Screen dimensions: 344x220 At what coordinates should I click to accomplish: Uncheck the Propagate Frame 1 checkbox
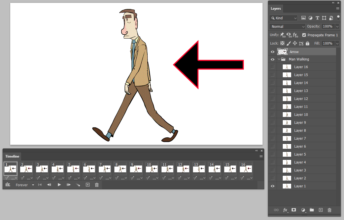point(304,35)
